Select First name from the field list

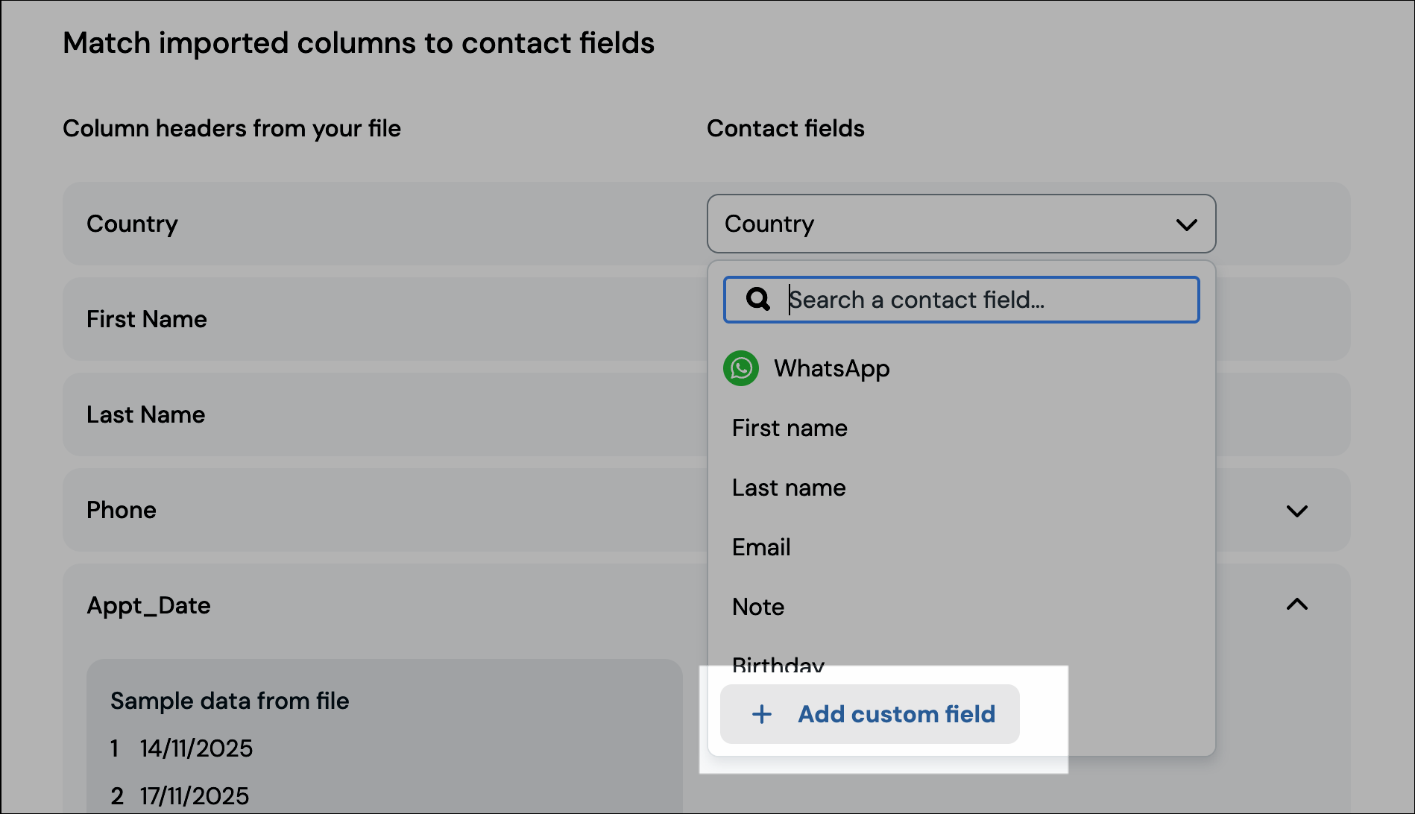pyautogui.click(x=789, y=427)
